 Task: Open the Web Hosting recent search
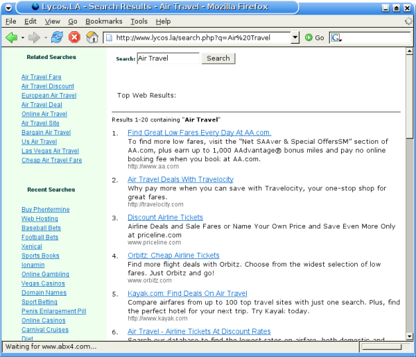(x=40, y=219)
